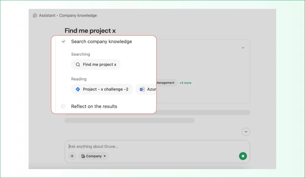Click the plus attach button

point(72,156)
